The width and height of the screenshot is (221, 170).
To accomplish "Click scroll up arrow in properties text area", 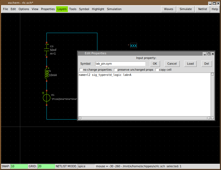I will [213, 74].
